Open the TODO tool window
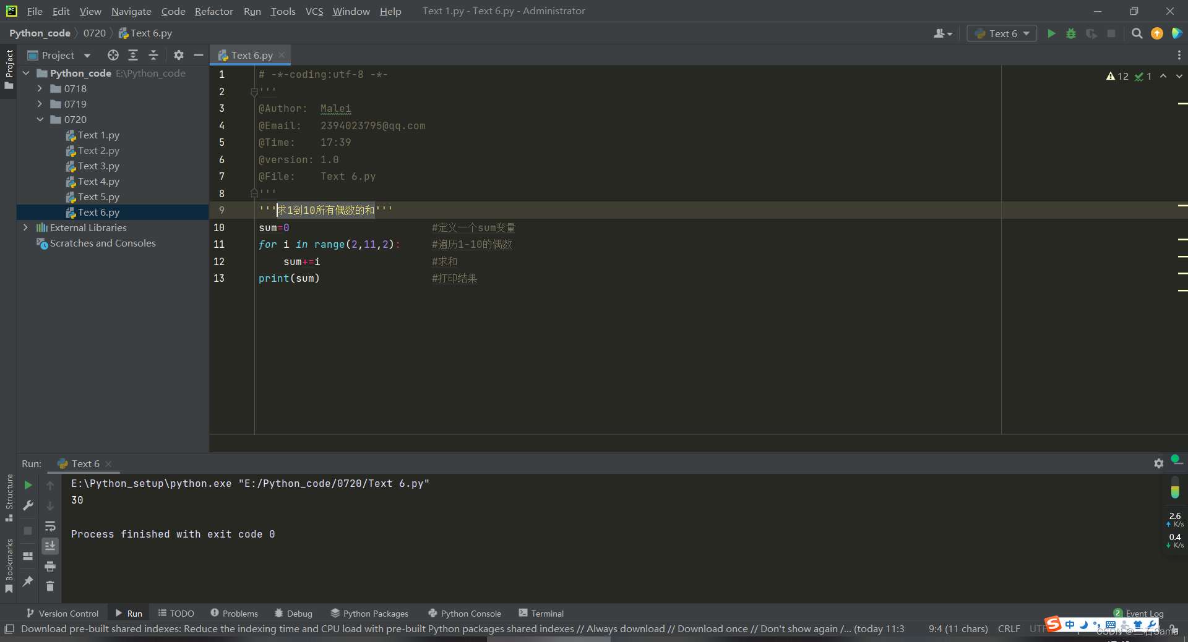The height and width of the screenshot is (642, 1188). click(176, 613)
